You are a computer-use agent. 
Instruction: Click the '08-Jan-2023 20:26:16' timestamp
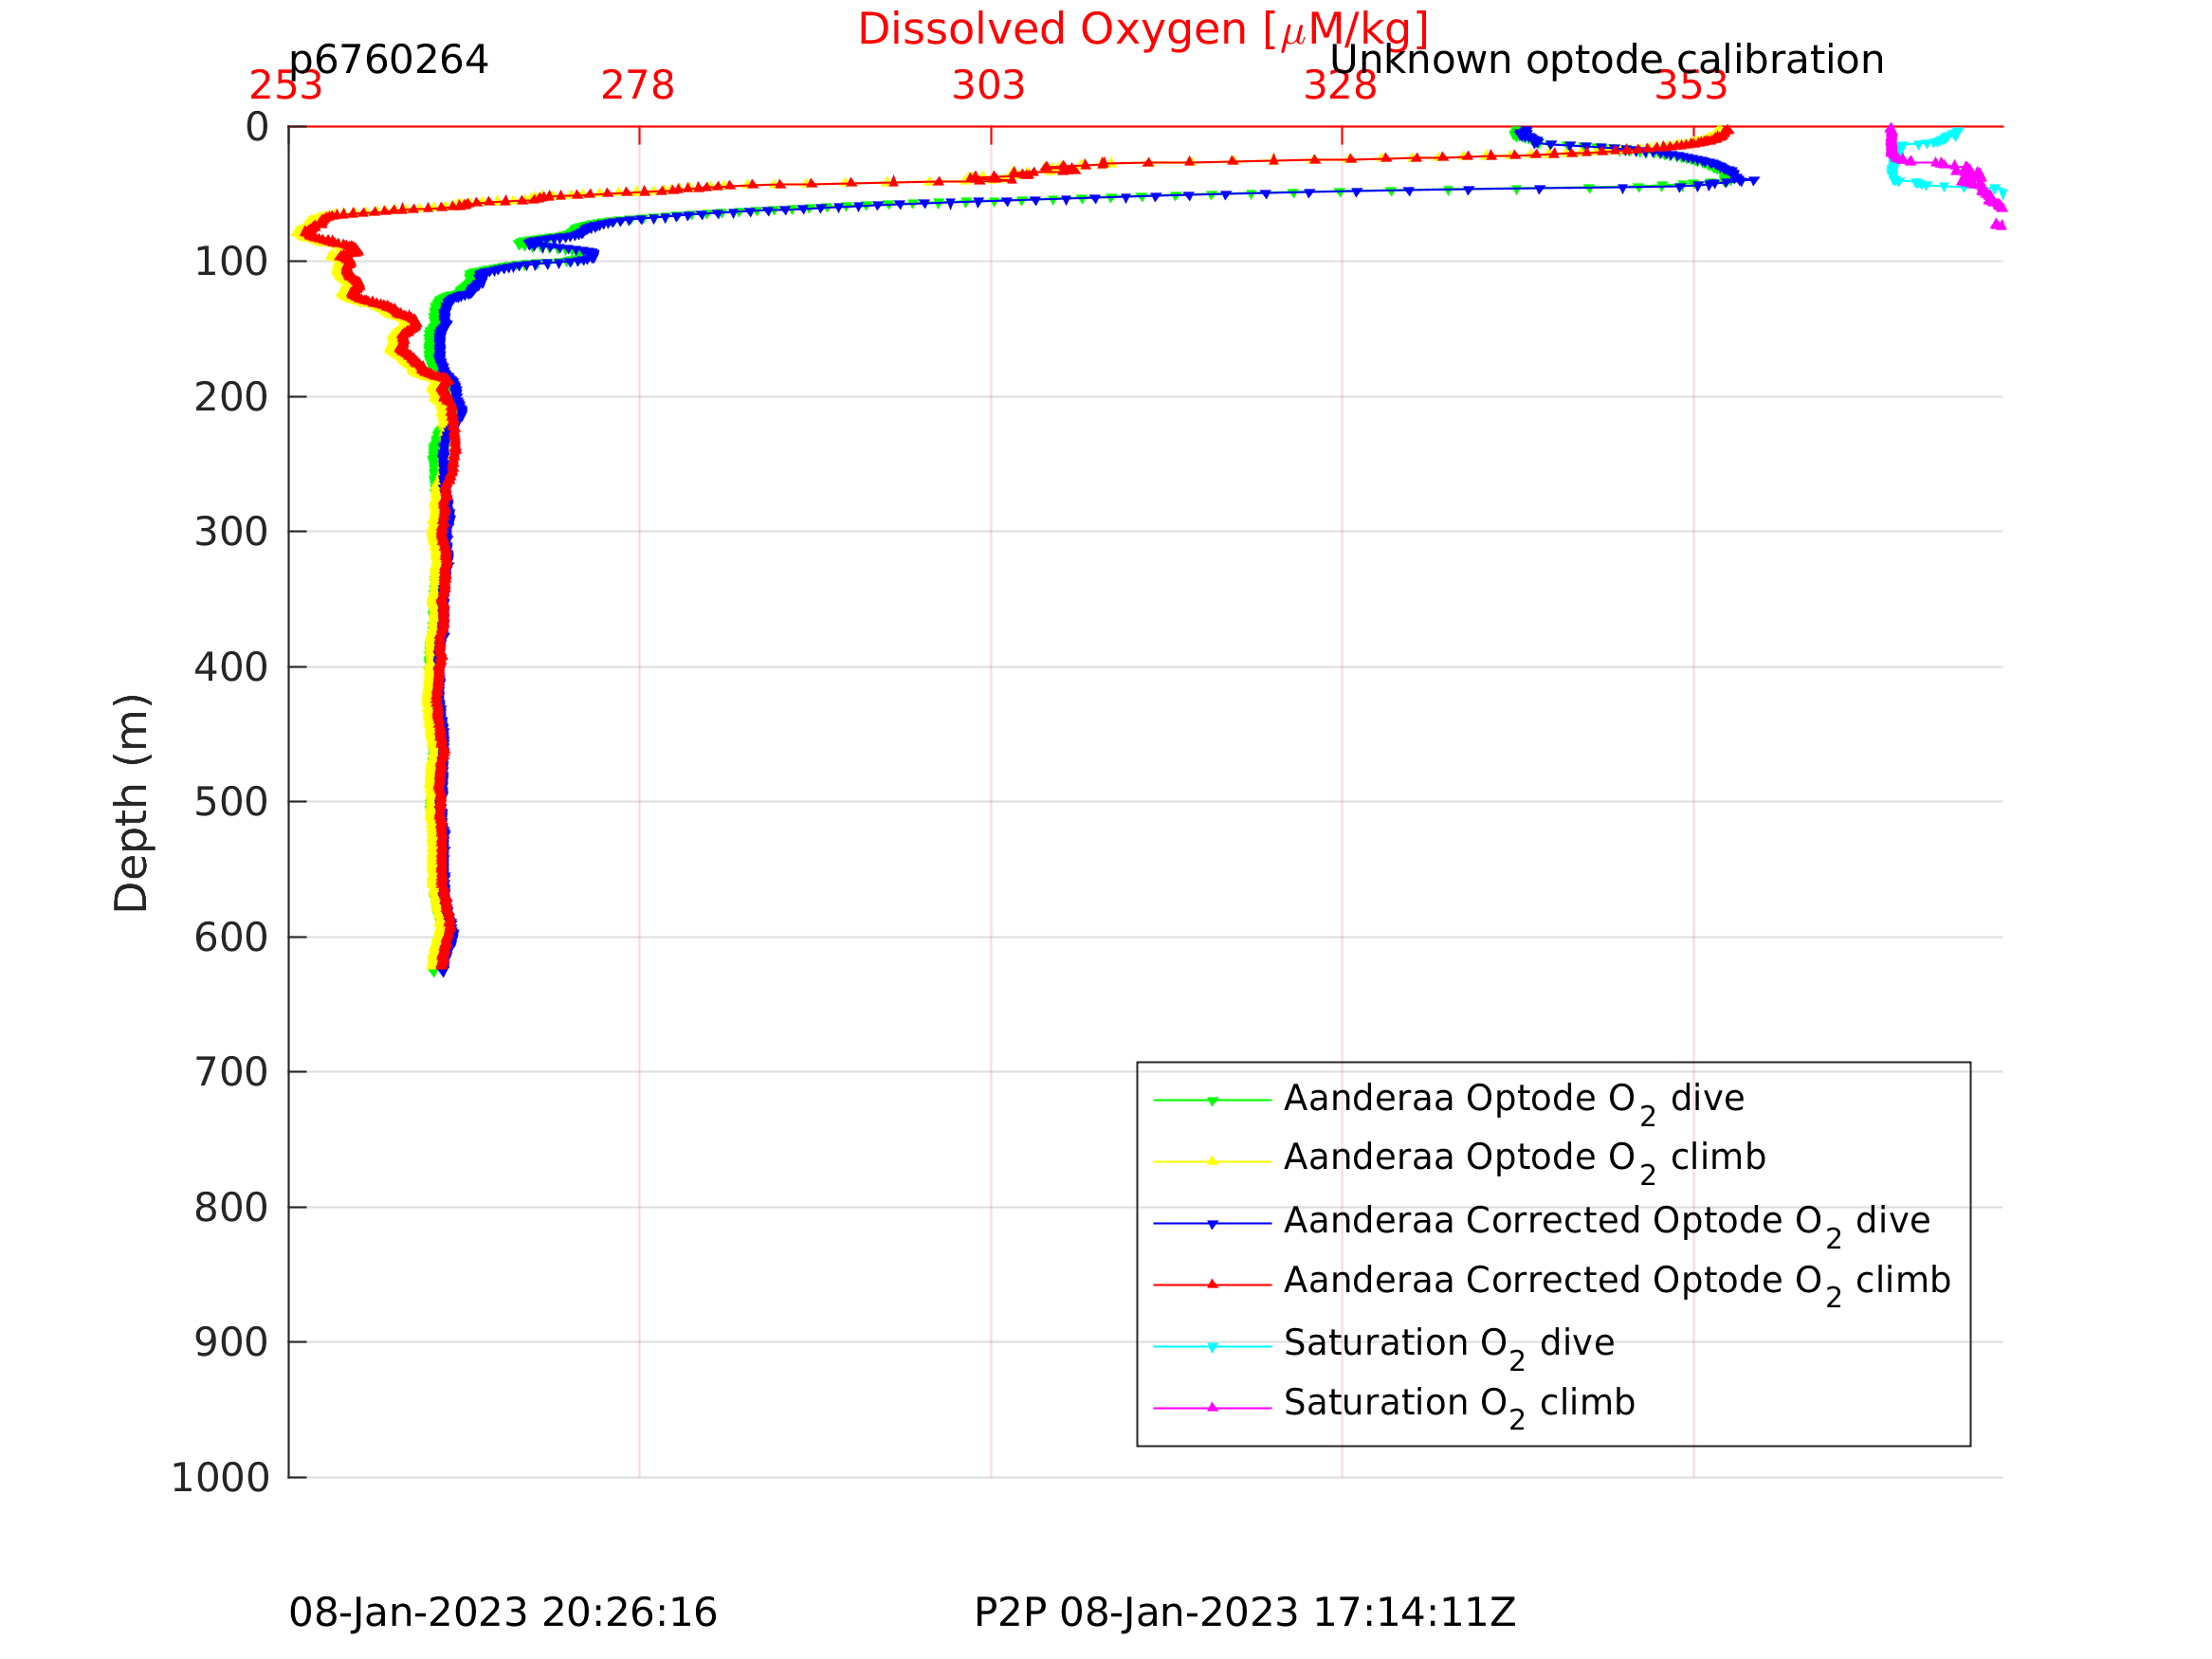[503, 1614]
